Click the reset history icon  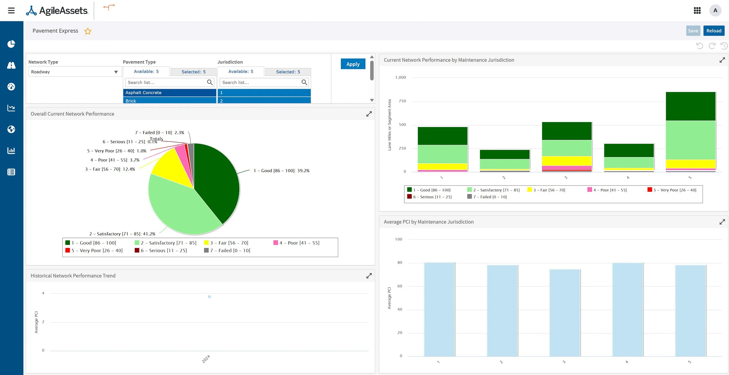724,46
